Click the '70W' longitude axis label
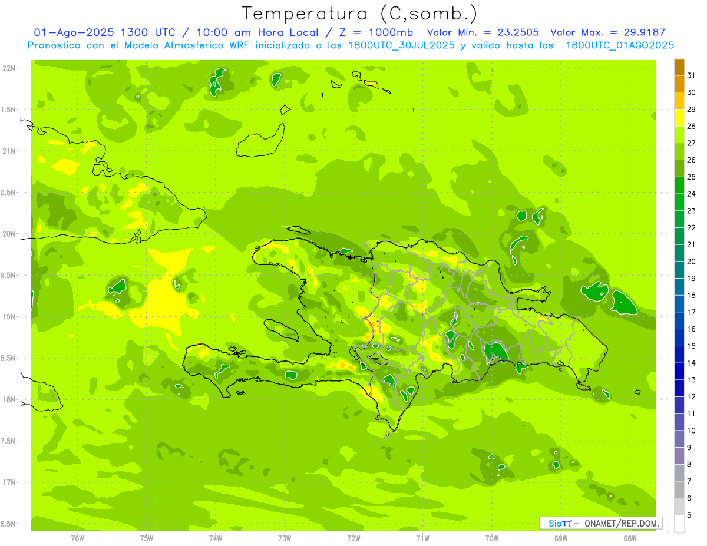 pyautogui.click(x=492, y=538)
